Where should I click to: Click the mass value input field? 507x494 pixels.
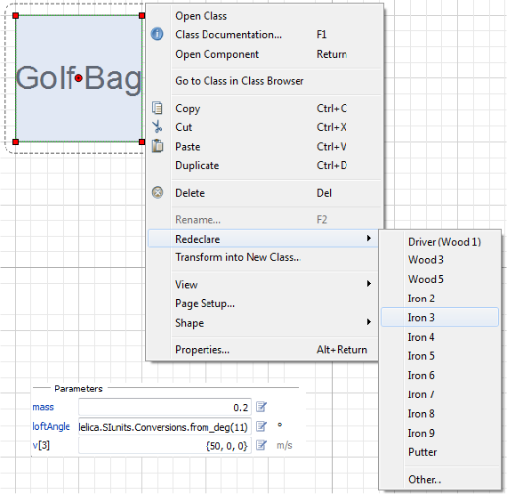tap(165, 407)
